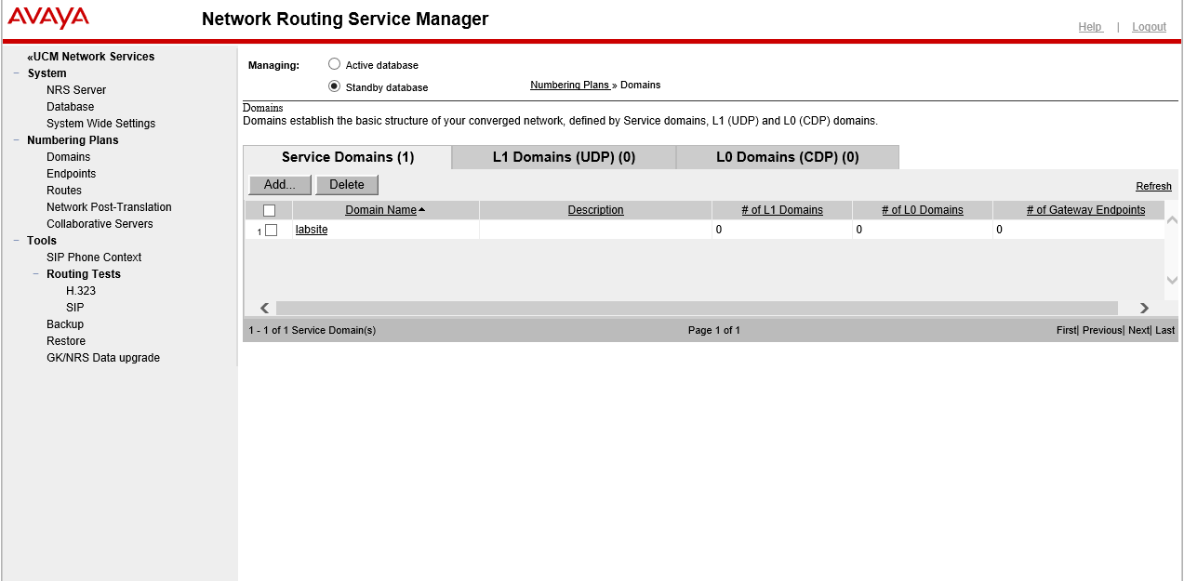Click the Numbering Plans breadcrumb link
This screenshot has width=1184, height=581.
pos(569,85)
